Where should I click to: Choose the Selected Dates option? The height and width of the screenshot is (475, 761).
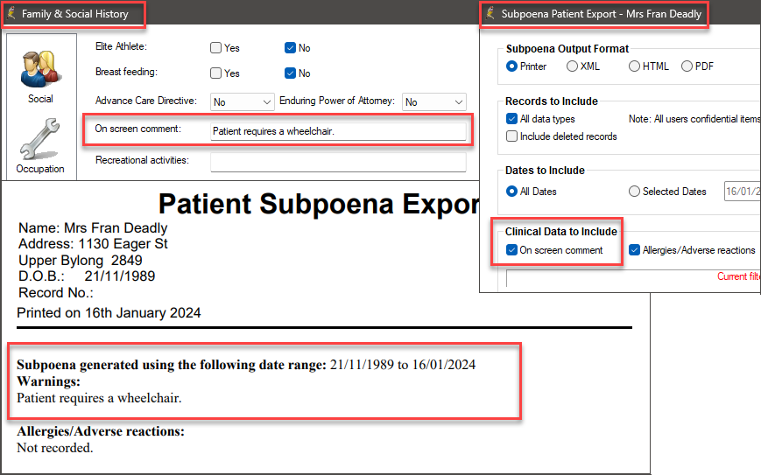[x=634, y=192]
